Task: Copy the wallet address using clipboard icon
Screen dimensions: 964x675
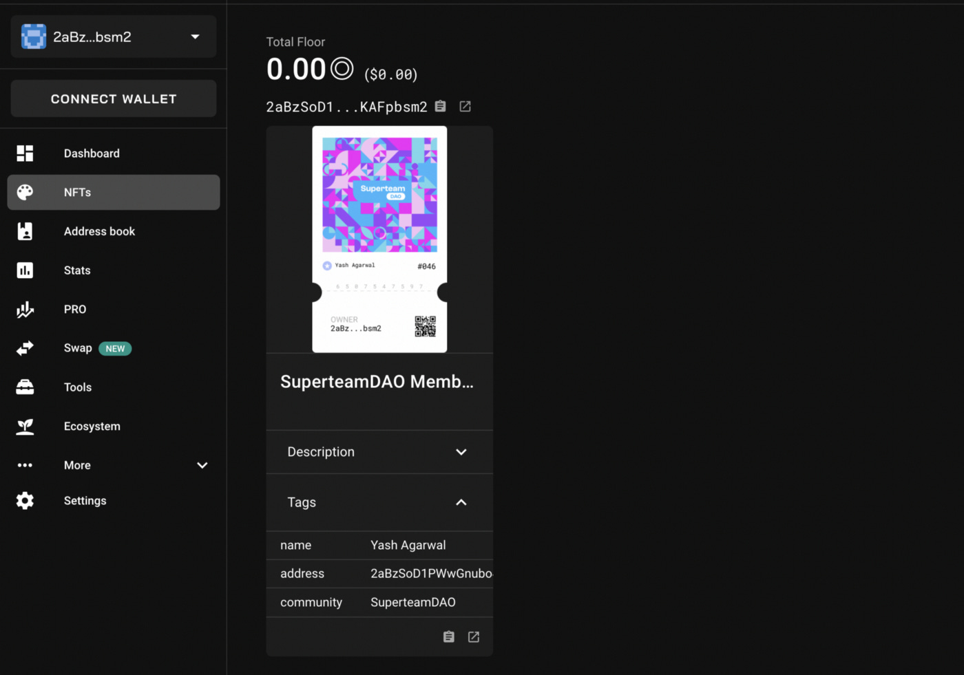Action: point(440,106)
